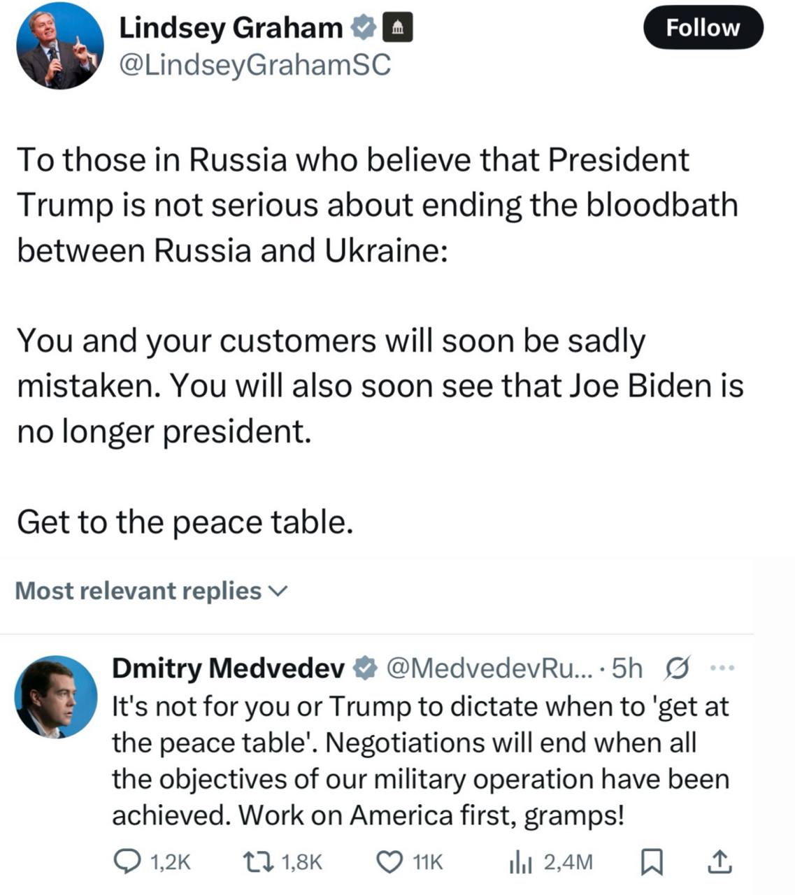Click the government building badge next to Graham
Image resolution: width=795 pixels, height=895 pixels.
(396, 28)
